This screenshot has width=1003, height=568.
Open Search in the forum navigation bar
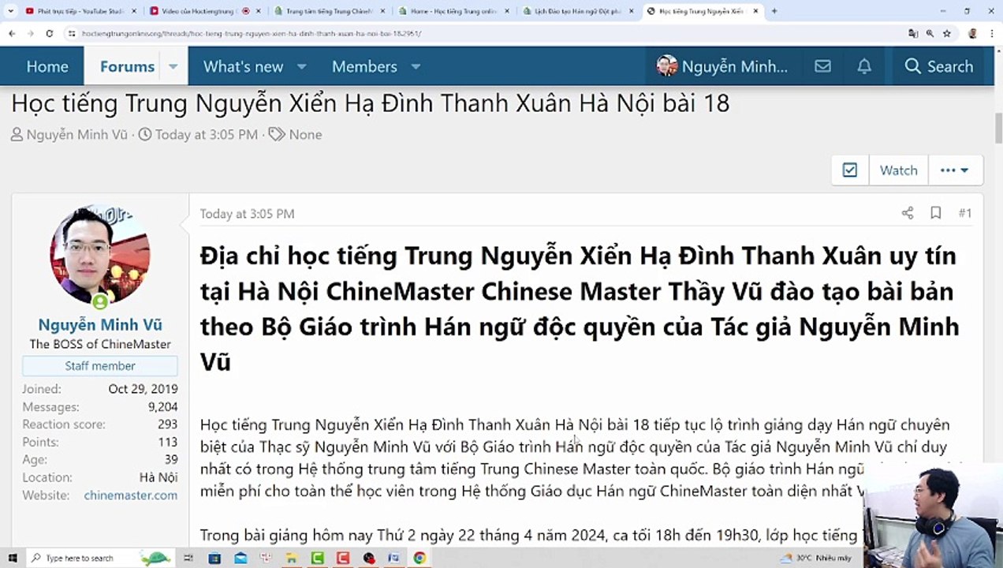click(x=938, y=66)
